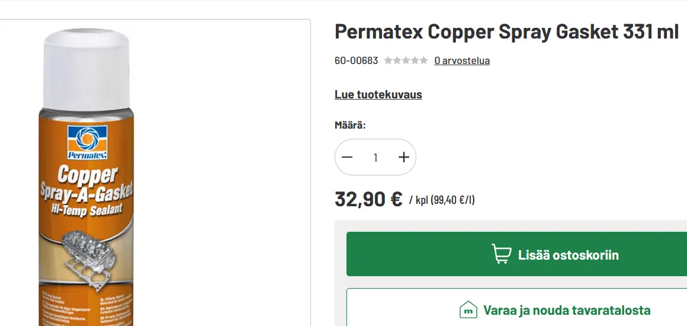
Task: Increase quantity with the plus icon
Action: coord(403,157)
